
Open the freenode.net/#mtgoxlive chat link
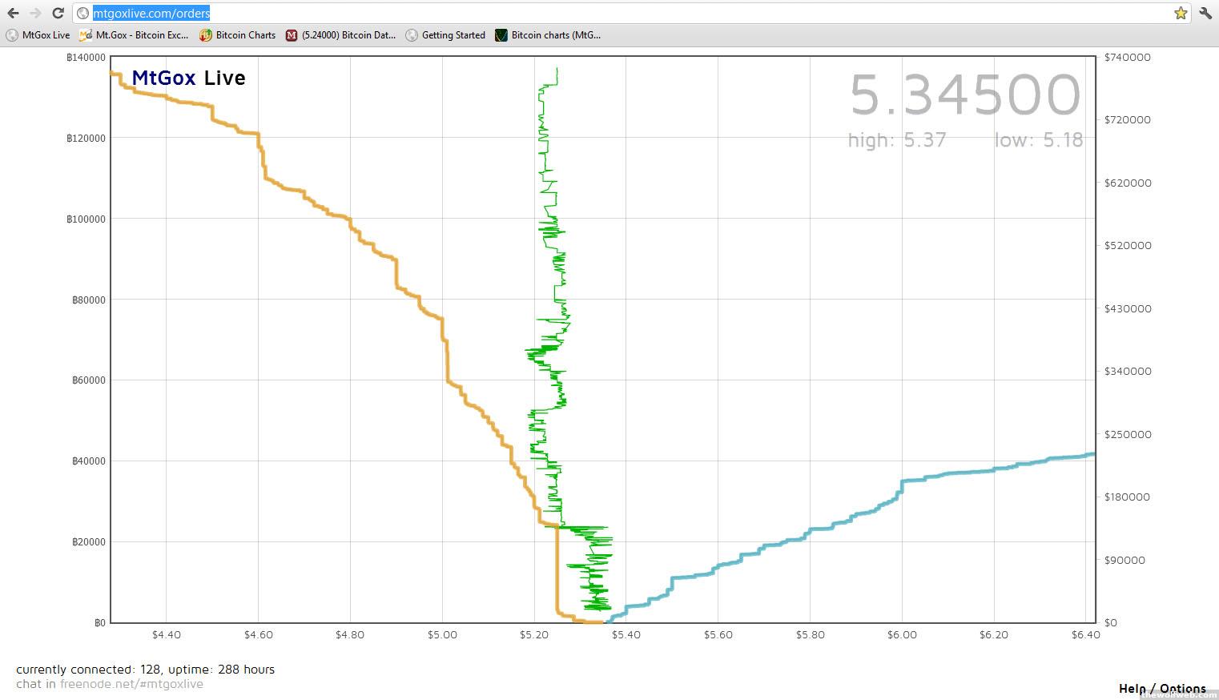coord(131,684)
